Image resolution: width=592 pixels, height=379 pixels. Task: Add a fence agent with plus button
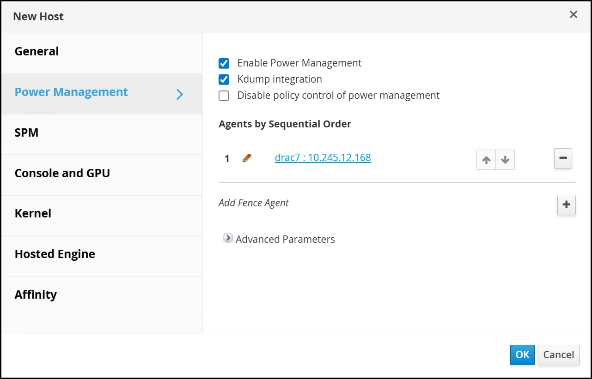[x=567, y=205]
